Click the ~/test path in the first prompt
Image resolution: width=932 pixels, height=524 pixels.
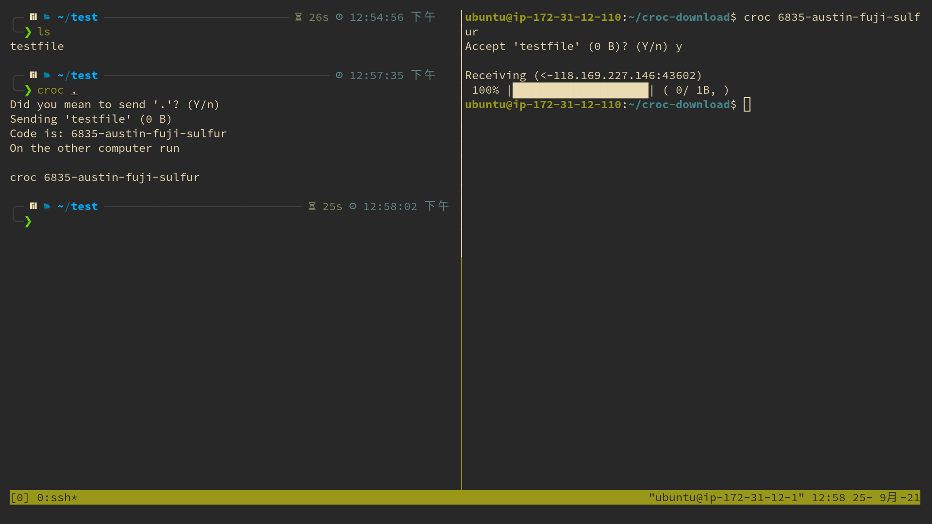78,17
